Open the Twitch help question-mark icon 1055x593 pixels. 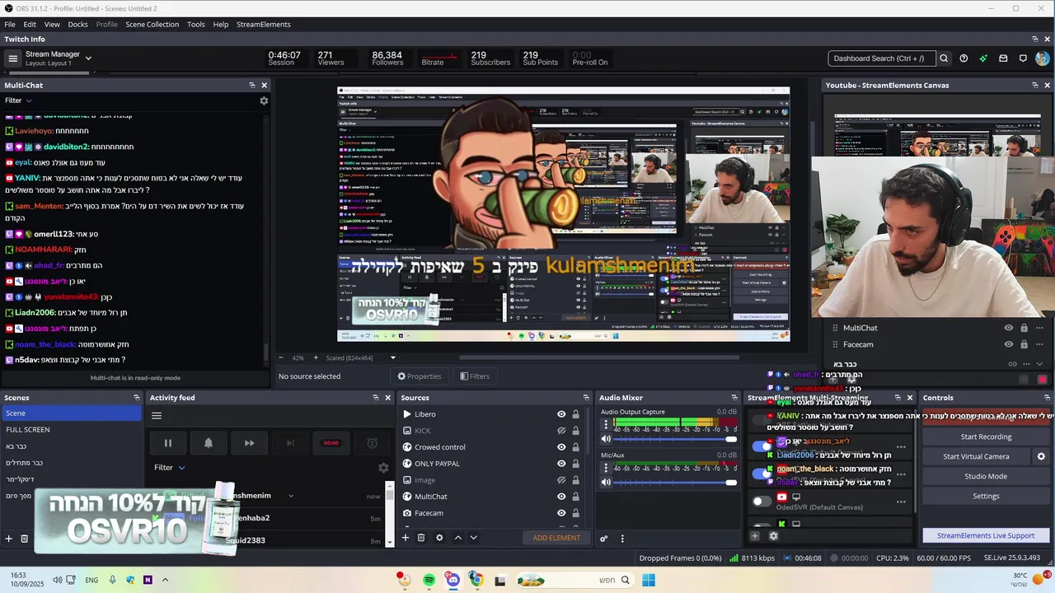964,58
